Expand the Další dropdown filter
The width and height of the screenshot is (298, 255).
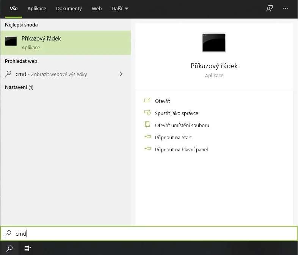pyautogui.click(x=120, y=9)
